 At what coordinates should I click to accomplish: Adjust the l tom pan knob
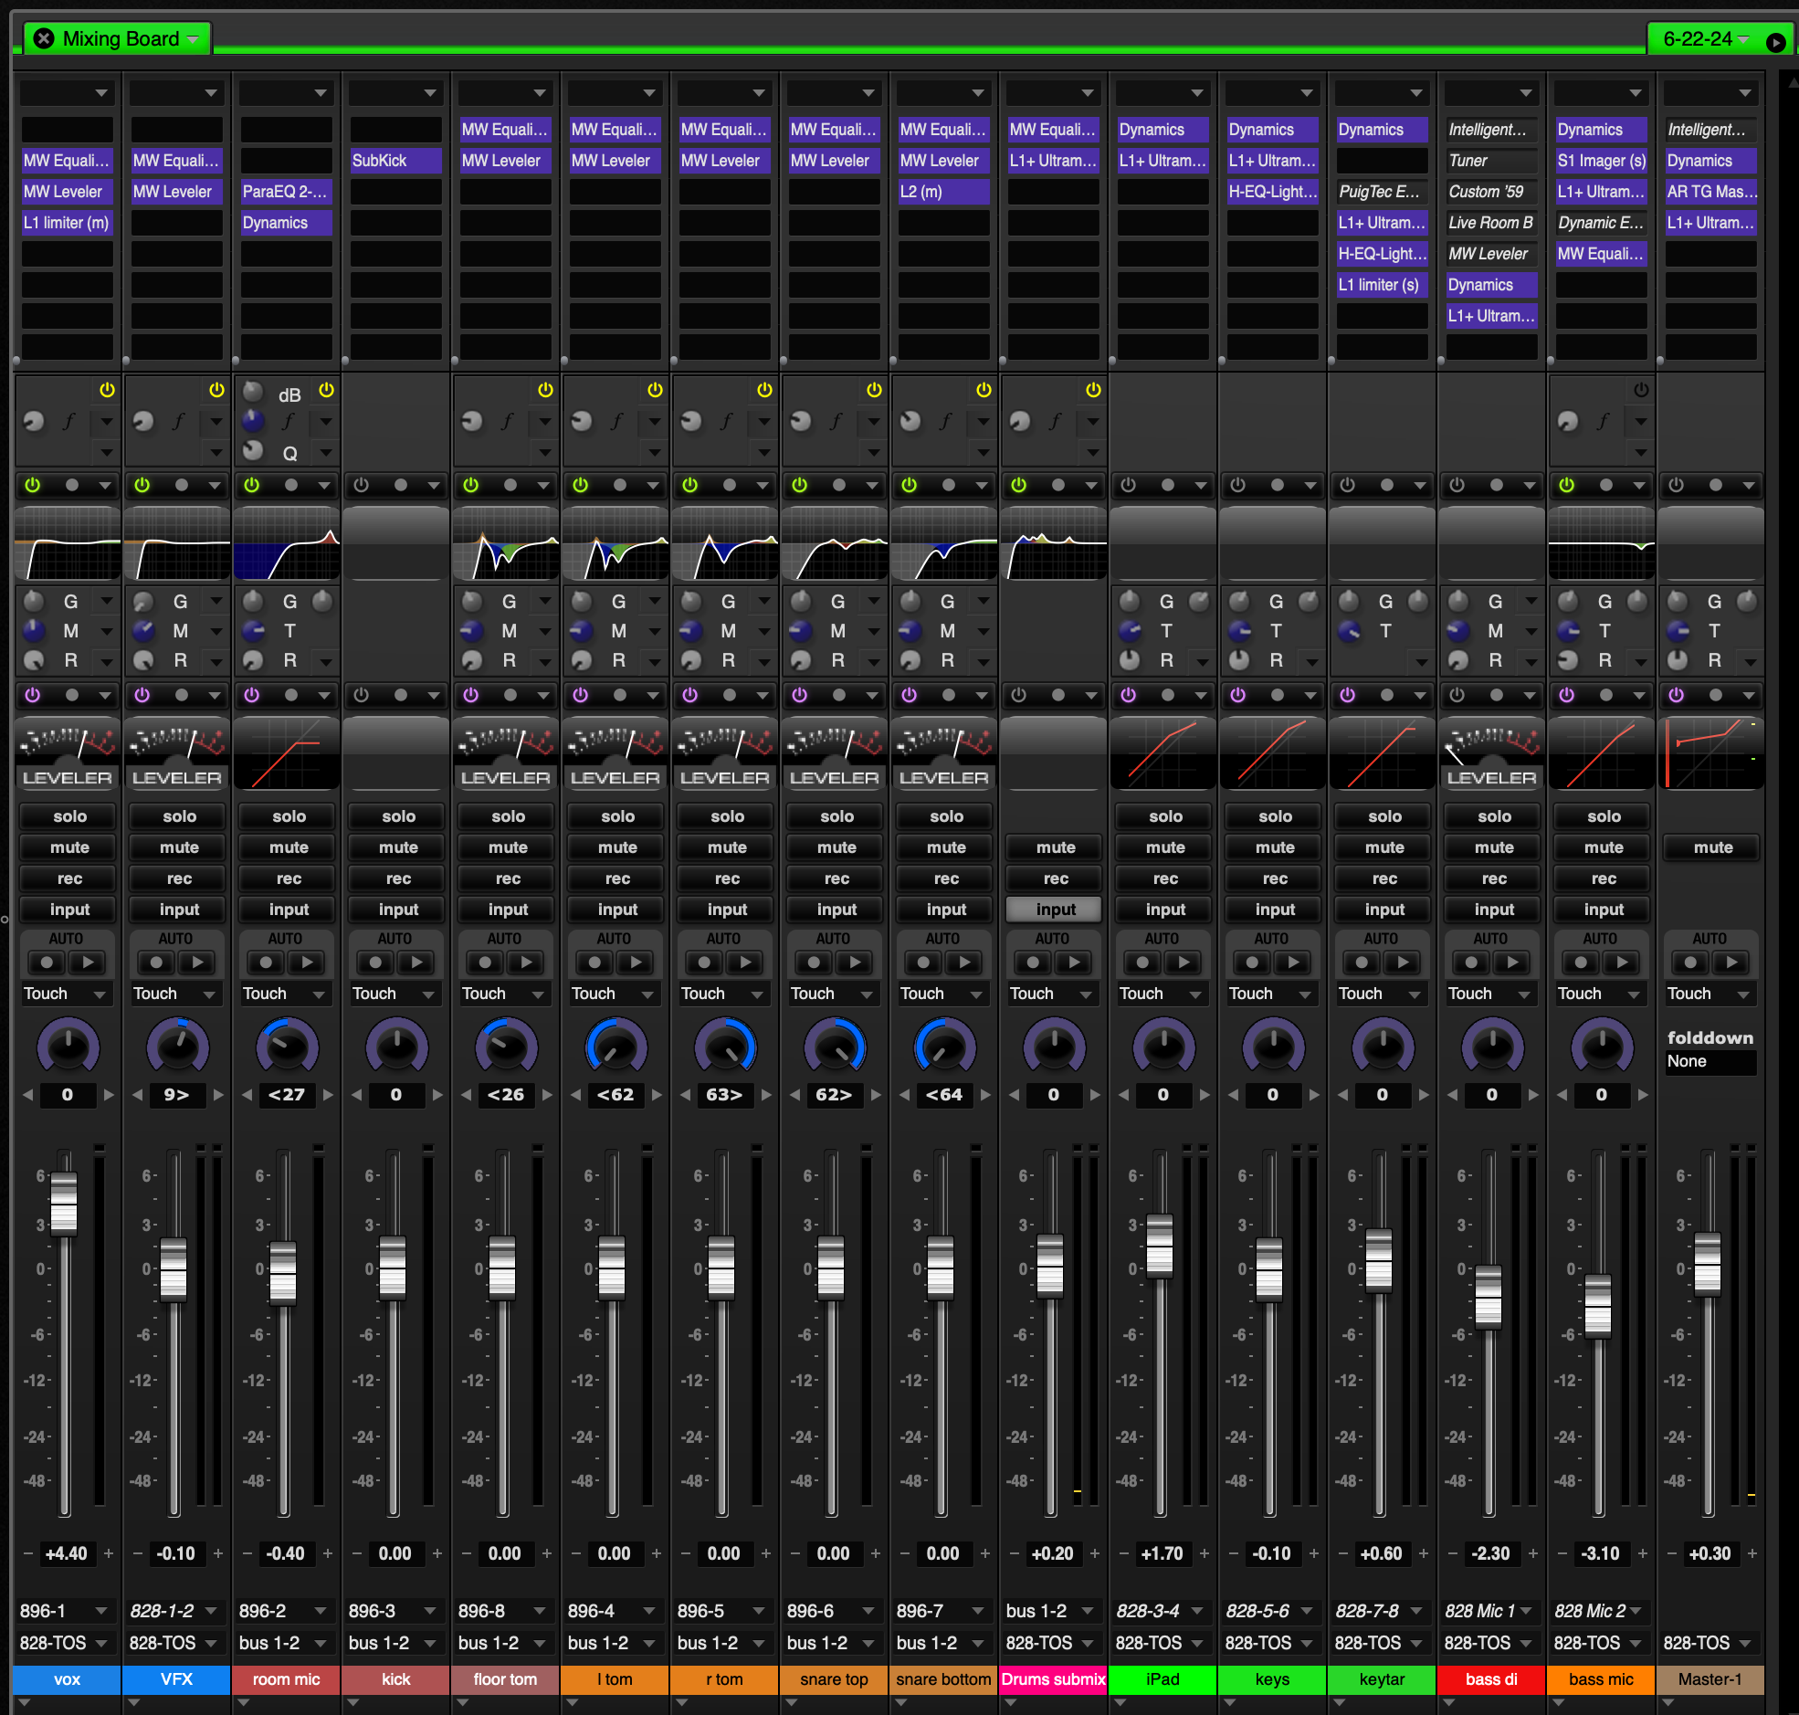click(615, 1047)
